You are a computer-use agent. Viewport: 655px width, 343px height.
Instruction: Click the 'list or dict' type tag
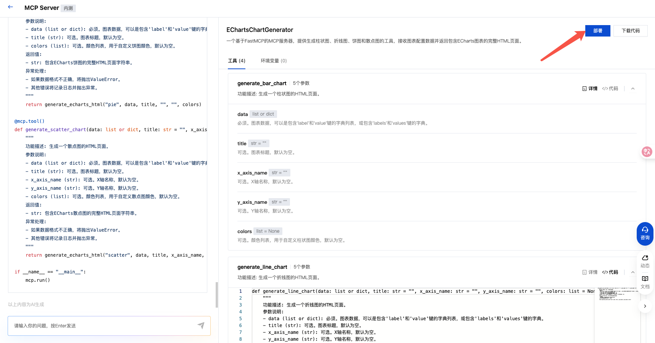pyautogui.click(x=263, y=114)
